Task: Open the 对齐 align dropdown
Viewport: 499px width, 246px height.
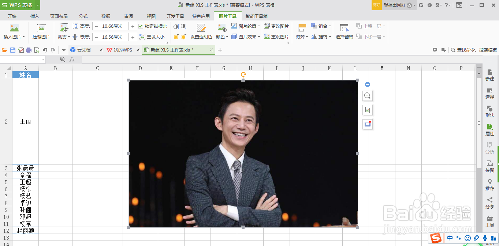Action: pyautogui.click(x=301, y=37)
